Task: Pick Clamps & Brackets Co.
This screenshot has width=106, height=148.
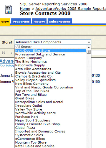Action: click(51, 76)
